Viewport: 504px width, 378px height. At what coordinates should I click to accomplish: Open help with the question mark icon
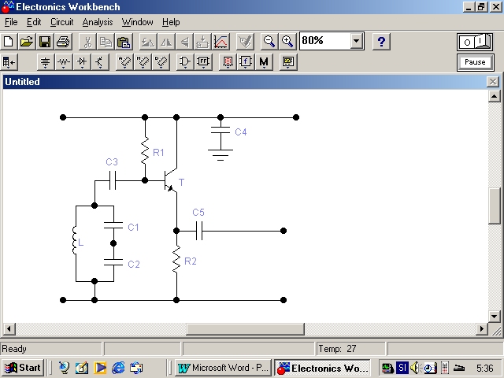381,42
